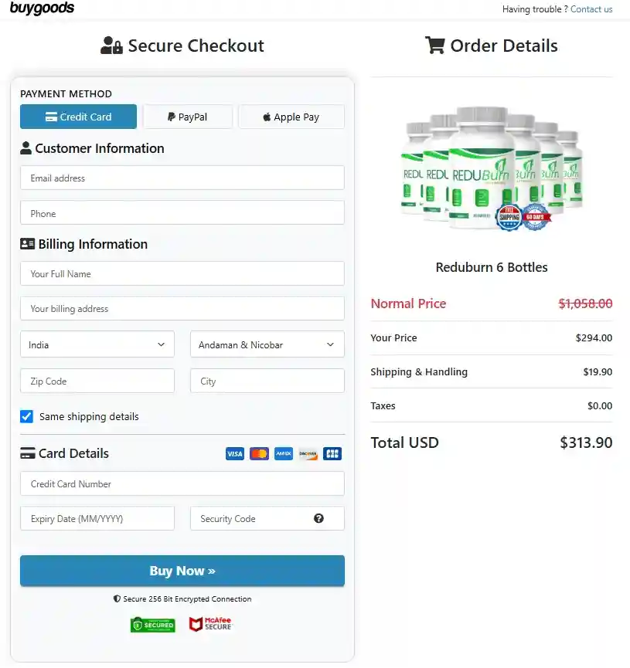630x668 pixels.
Task: Select the Credit Card payment tab
Action: (78, 117)
